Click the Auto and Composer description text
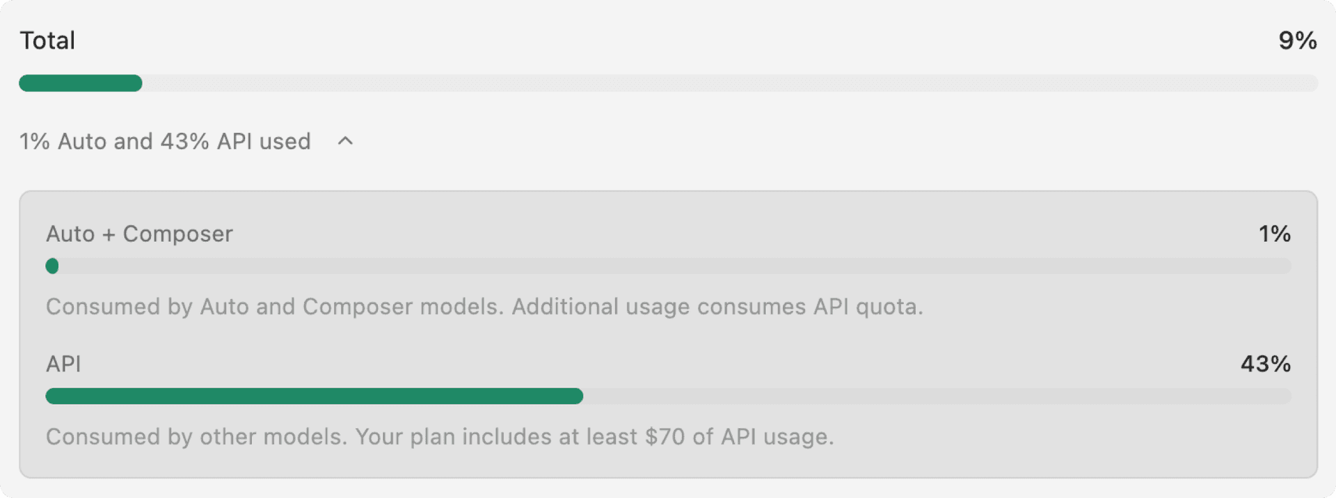Viewport: 1336px width, 498px height. (485, 306)
